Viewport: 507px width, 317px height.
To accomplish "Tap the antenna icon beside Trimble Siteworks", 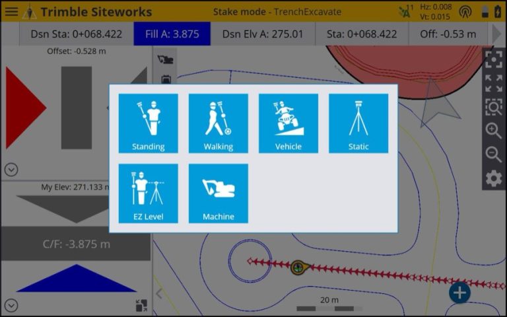I will pyautogui.click(x=30, y=13).
